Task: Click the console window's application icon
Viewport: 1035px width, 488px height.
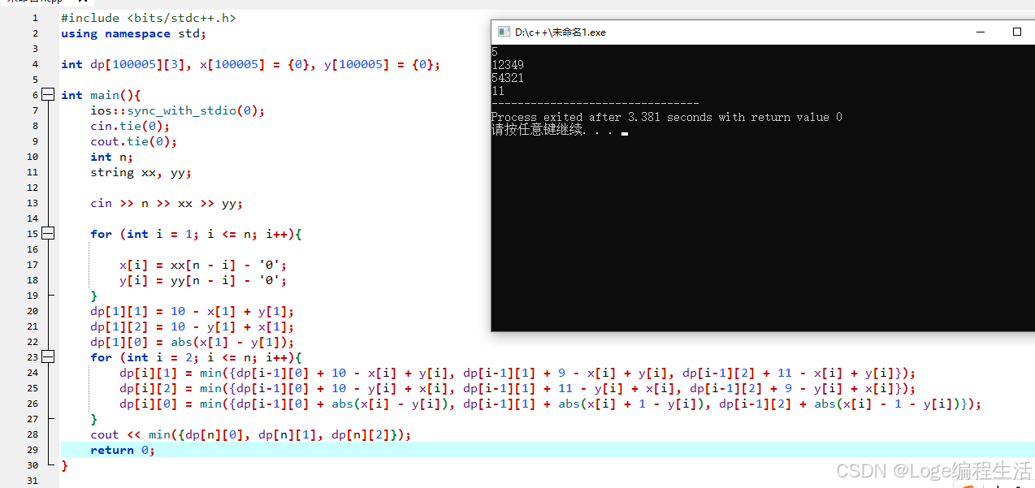Action: click(504, 32)
